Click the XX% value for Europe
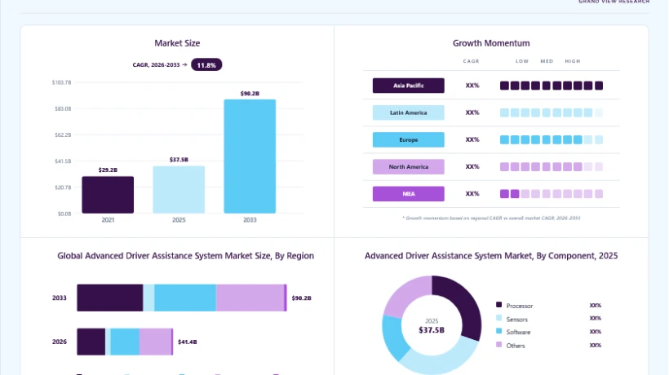Screen dimensions: 669x375 tap(472, 139)
